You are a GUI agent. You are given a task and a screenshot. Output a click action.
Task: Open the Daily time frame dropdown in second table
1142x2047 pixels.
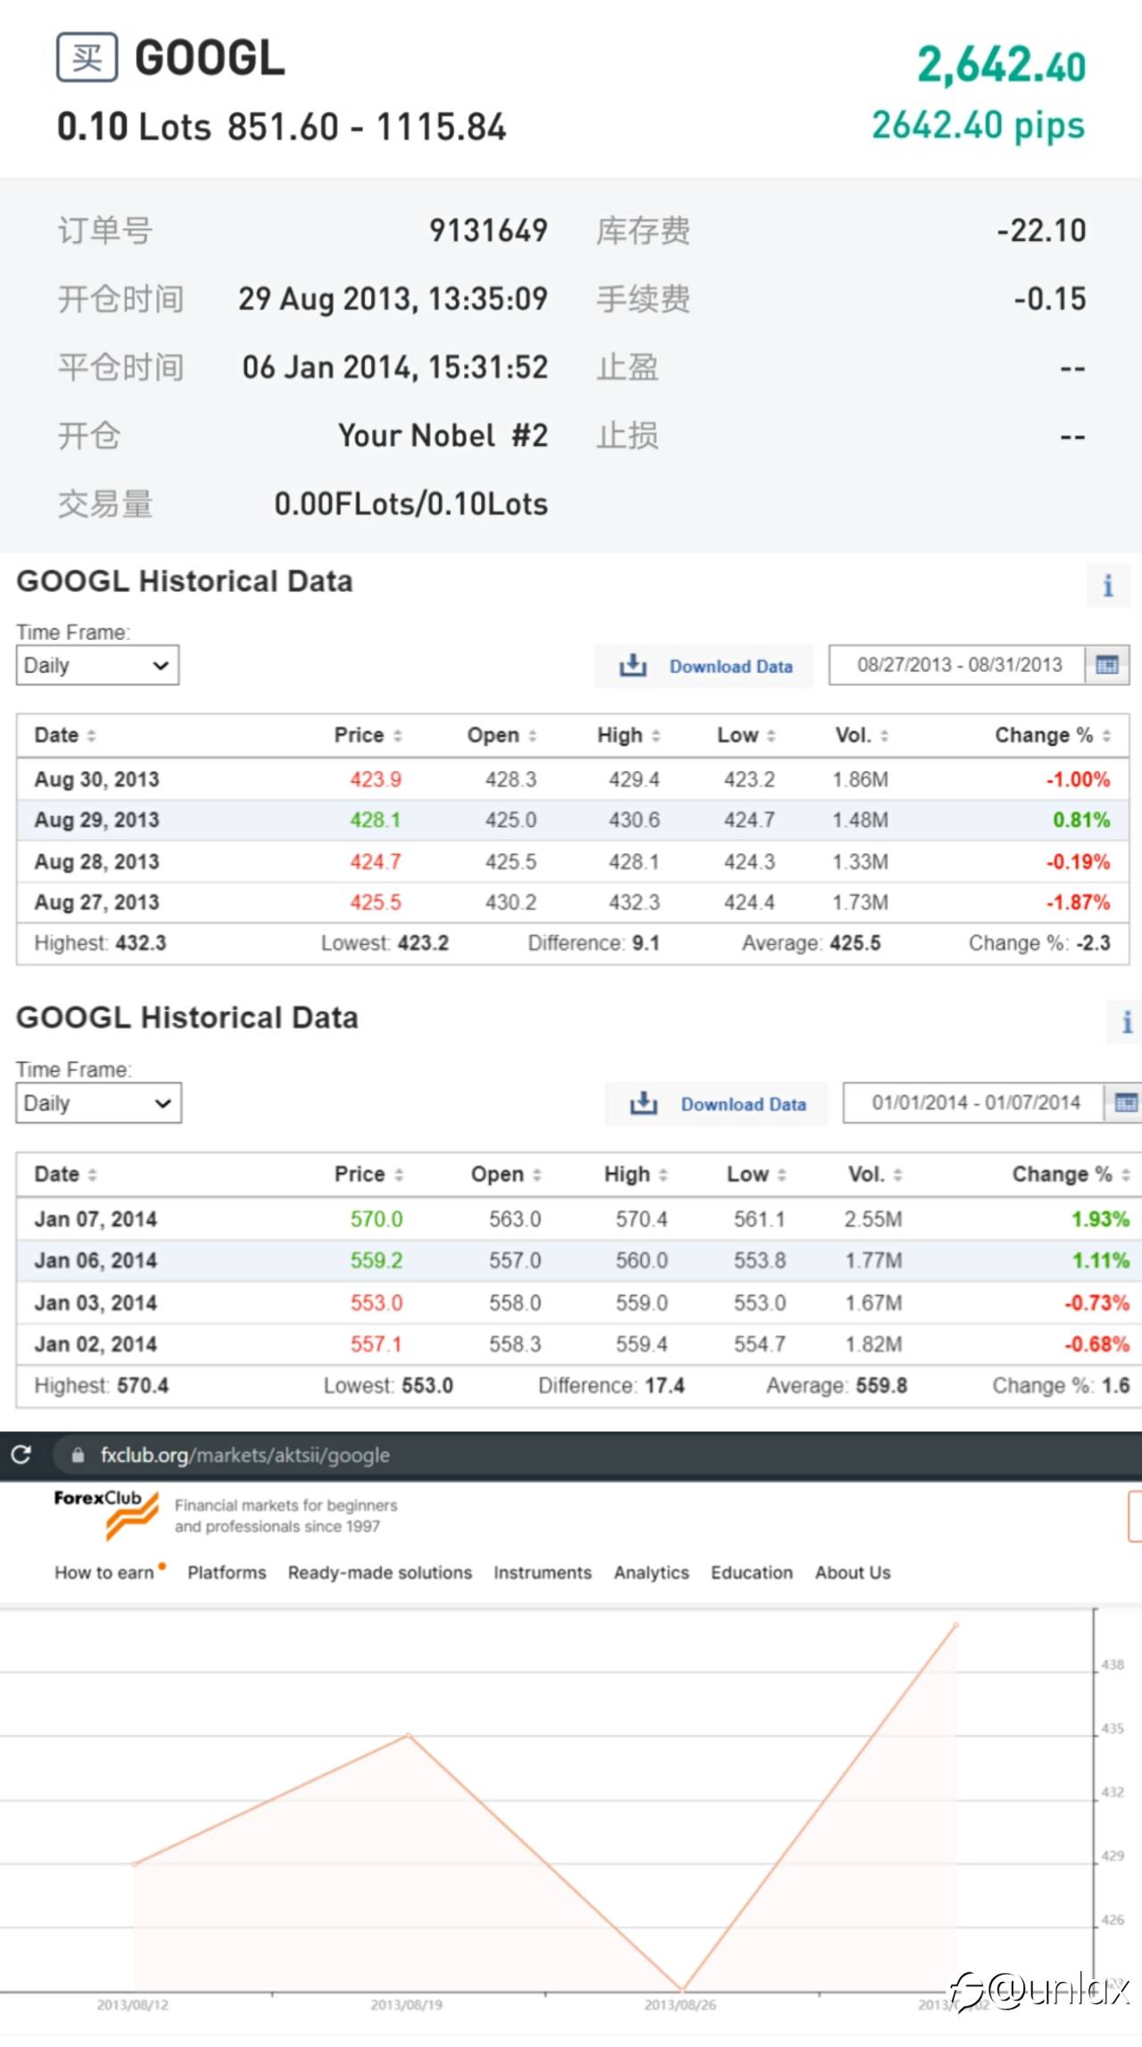[98, 1103]
